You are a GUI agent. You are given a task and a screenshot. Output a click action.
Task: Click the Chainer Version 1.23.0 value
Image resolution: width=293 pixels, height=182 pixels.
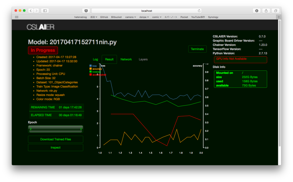pyautogui.click(x=263, y=45)
